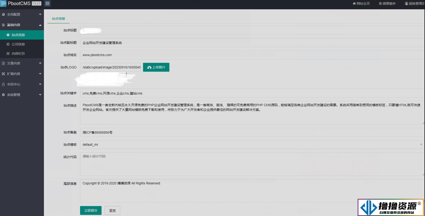Click the PbootCMS logo icon
The image size is (425, 216).
(x=3, y=3)
